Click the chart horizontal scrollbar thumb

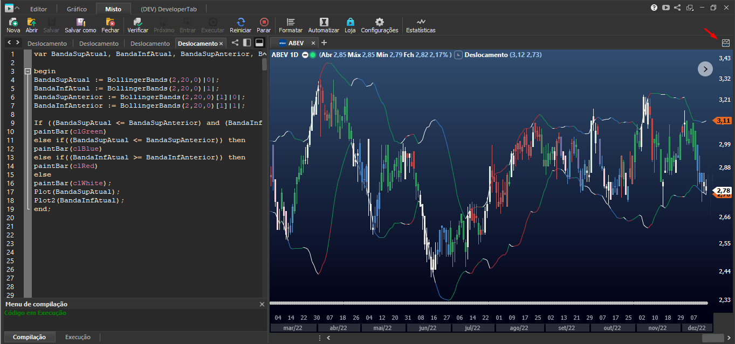click(x=713, y=338)
